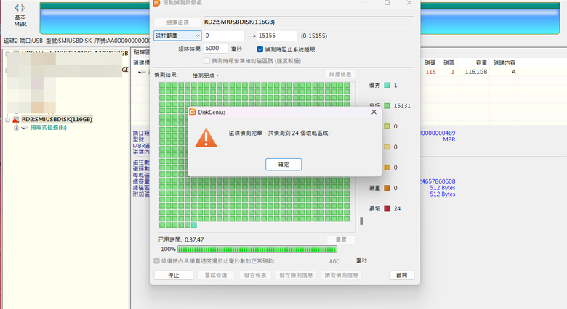Click the green 100% progress bar
567x309 pixels.
tap(257, 250)
